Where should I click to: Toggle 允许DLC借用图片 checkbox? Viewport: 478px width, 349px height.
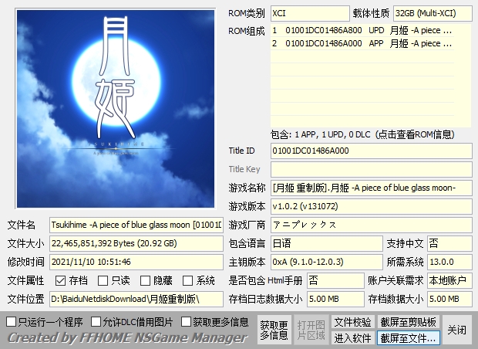click(x=96, y=321)
